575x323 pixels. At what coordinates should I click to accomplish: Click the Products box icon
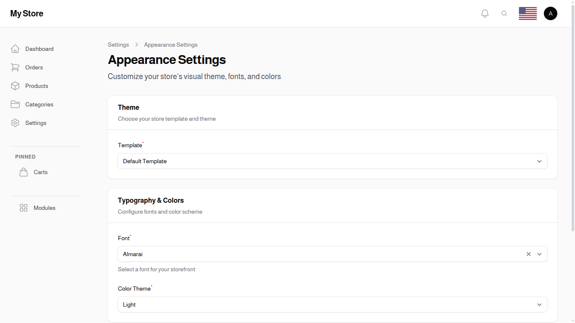(15, 86)
